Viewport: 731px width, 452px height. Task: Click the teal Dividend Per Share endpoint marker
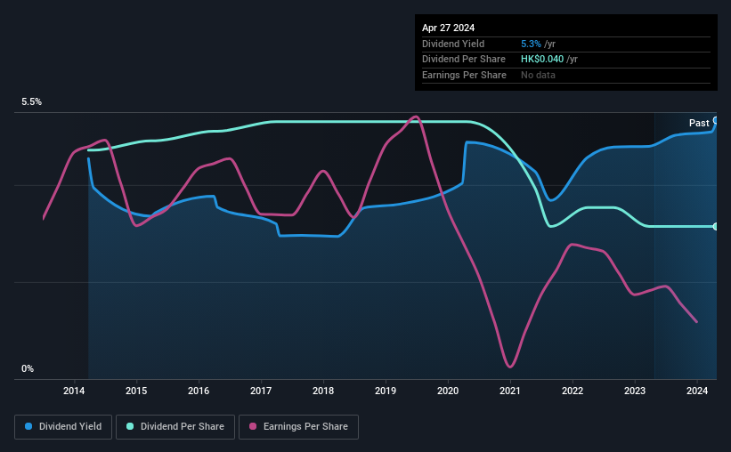point(716,227)
